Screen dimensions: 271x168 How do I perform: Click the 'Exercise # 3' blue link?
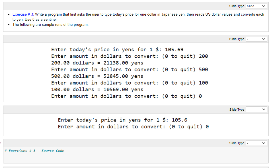(x=23, y=14)
